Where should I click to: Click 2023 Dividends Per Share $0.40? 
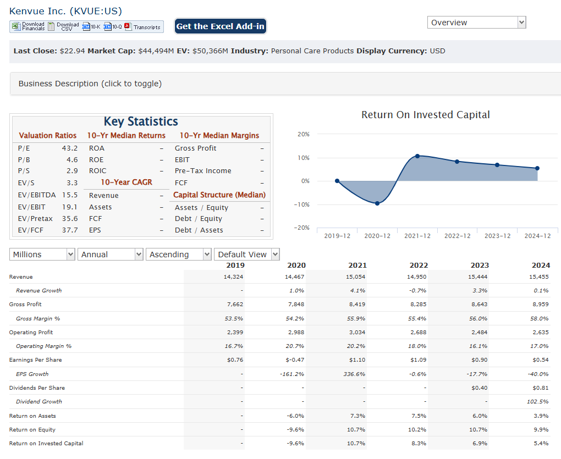click(479, 388)
